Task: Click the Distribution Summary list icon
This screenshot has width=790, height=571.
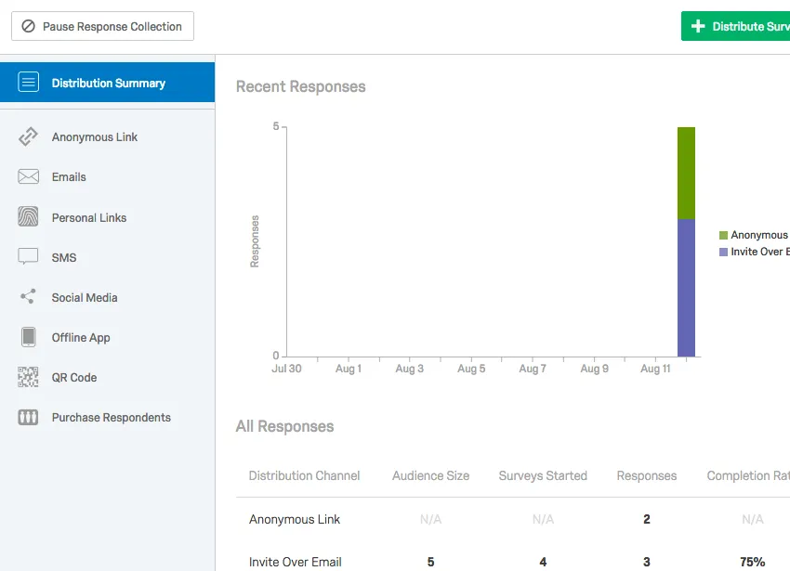Action: [x=29, y=83]
